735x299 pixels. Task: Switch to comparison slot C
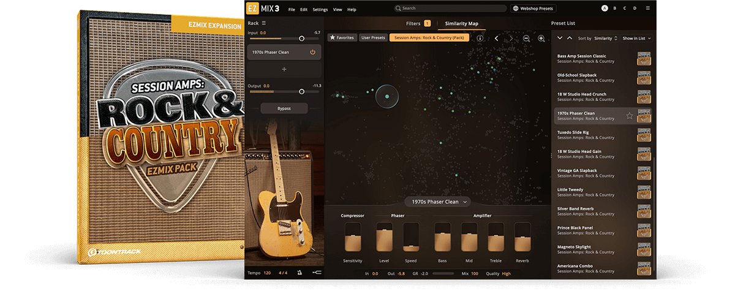[x=625, y=9]
